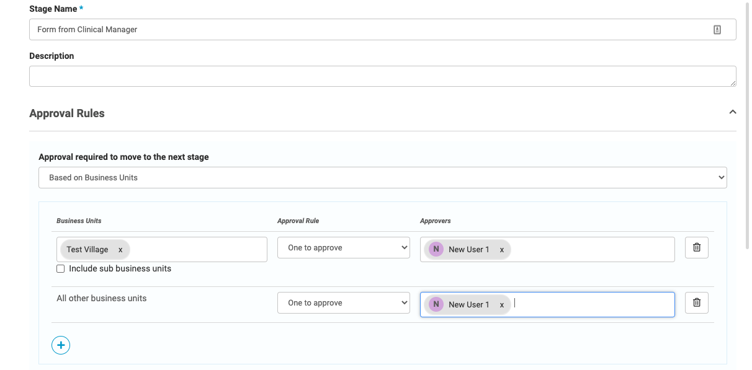Screen dimensions: 752x370
Task: Click the autofill icon in Stage Name field
Action: pyautogui.click(x=717, y=30)
